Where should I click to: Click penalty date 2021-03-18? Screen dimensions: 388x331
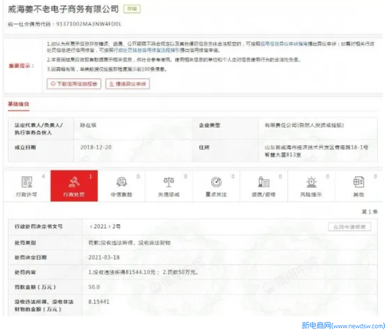pyautogui.click(x=104, y=257)
